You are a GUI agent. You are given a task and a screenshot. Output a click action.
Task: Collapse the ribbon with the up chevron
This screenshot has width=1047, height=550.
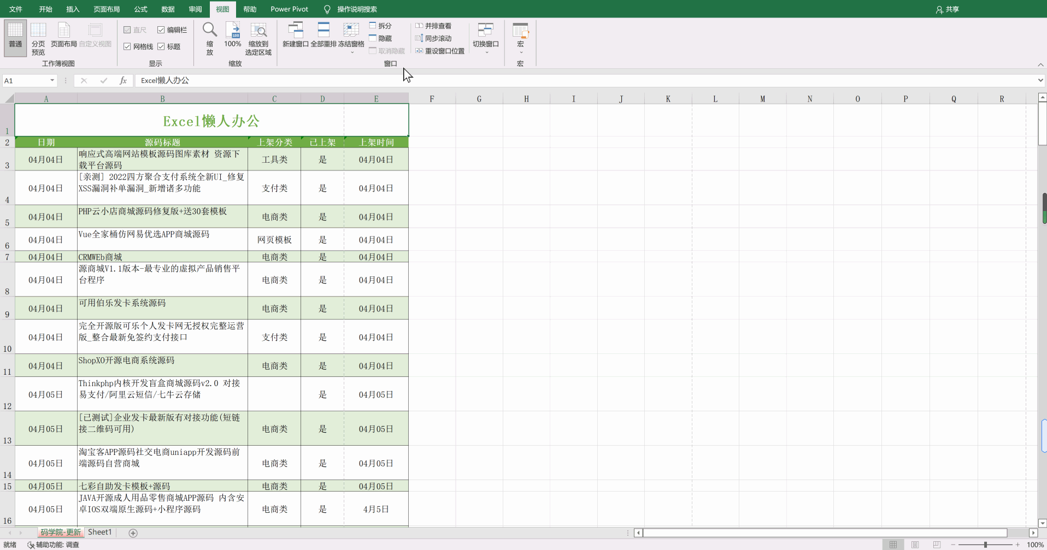[x=1040, y=64]
